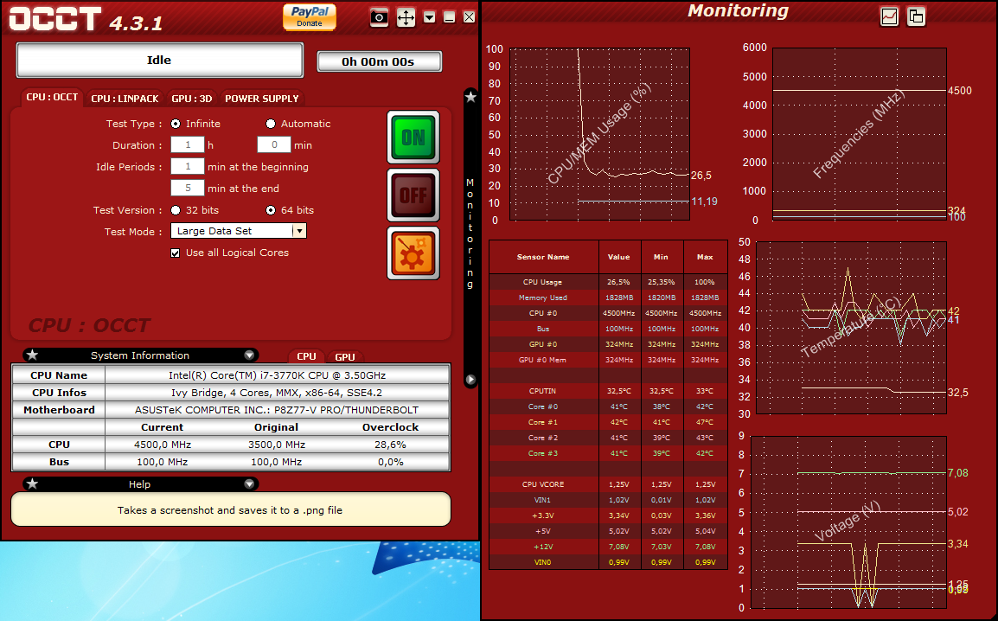The width and height of the screenshot is (998, 621).
Task: Click the +3.3V sensor name
Action: point(543,516)
